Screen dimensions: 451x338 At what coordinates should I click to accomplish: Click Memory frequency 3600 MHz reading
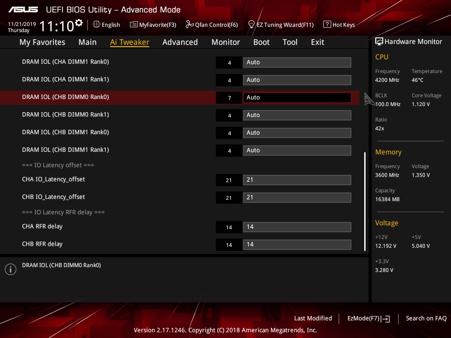tap(387, 175)
